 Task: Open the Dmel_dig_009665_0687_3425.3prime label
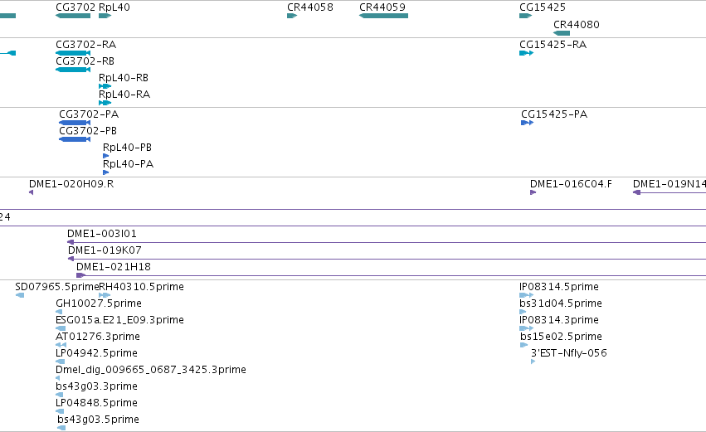click(151, 370)
